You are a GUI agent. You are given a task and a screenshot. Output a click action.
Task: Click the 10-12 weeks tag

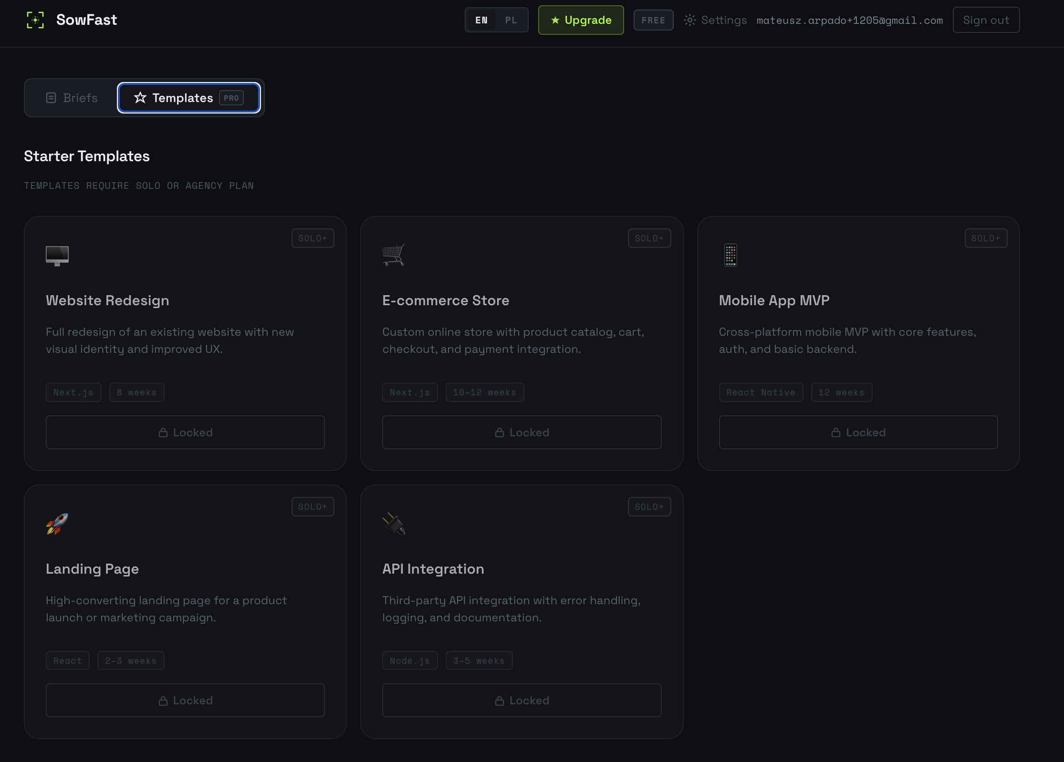[x=485, y=392]
